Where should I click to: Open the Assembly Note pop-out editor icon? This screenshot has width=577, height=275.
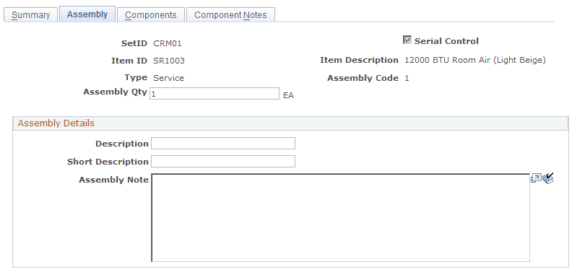pyautogui.click(x=536, y=179)
